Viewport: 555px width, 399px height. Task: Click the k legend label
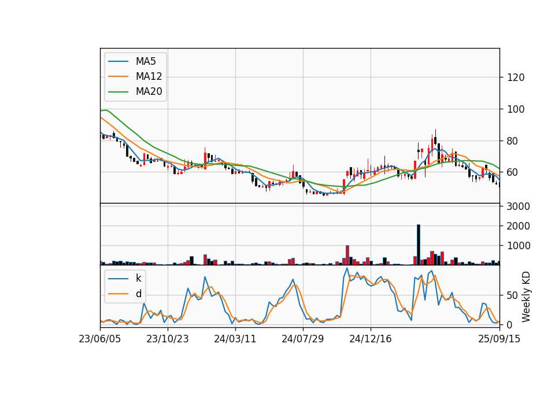(x=138, y=278)
